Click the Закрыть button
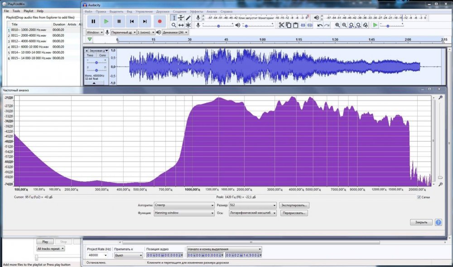Viewport: 453px width, 267px height. point(421,222)
